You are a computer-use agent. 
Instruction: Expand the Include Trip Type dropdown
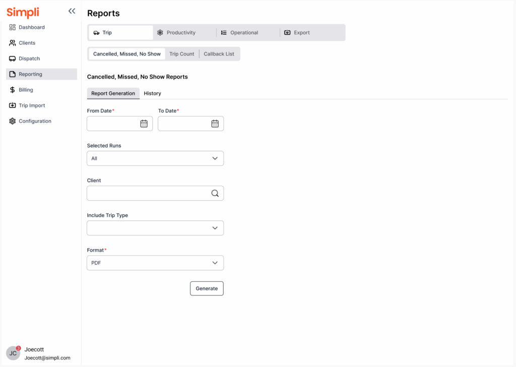155,228
